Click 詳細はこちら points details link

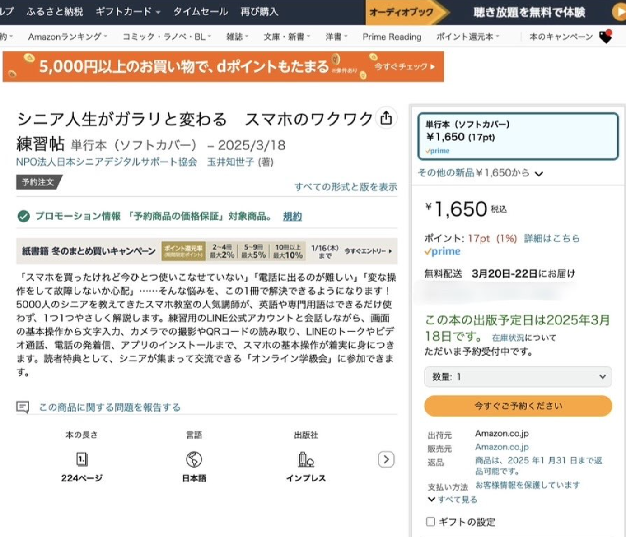coord(552,238)
